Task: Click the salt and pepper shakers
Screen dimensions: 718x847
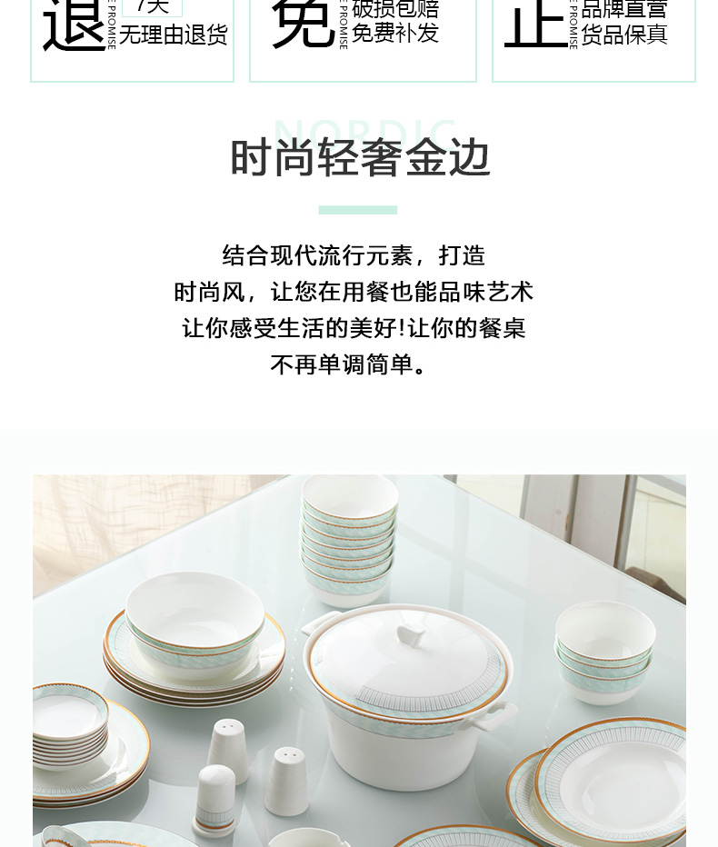Action: tap(253, 772)
